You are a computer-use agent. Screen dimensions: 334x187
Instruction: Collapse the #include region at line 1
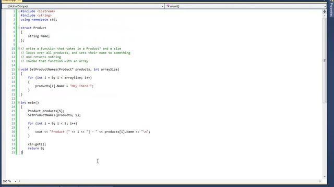pos(19,11)
